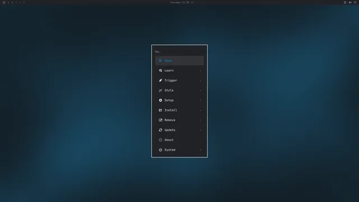The height and width of the screenshot is (202, 359).
Task: Click the Apps grid icon
Action: 160,61
